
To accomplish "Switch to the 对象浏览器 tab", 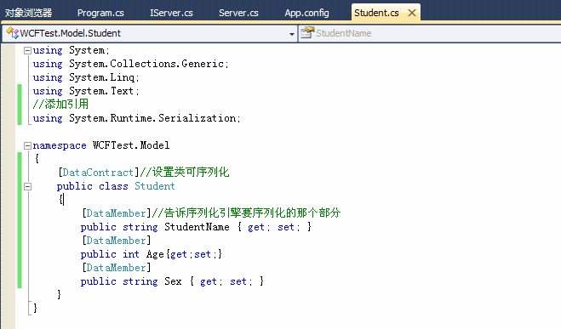I will tap(28, 13).
